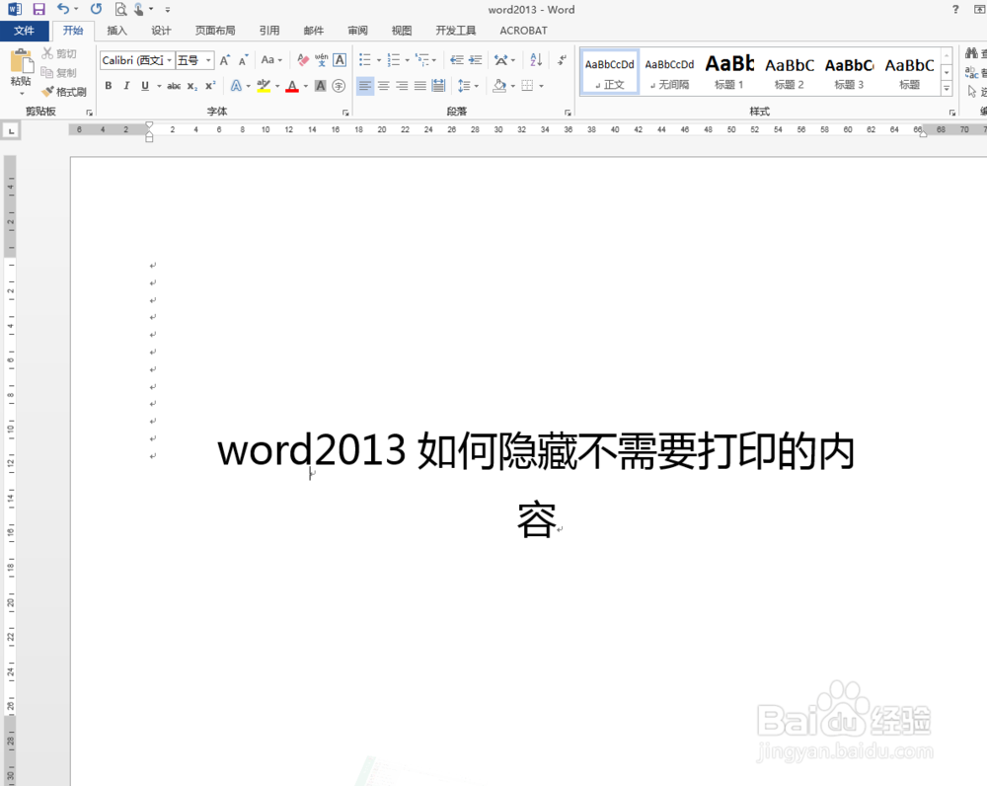
Task: Click the Find binoculars icon
Action: [971, 54]
